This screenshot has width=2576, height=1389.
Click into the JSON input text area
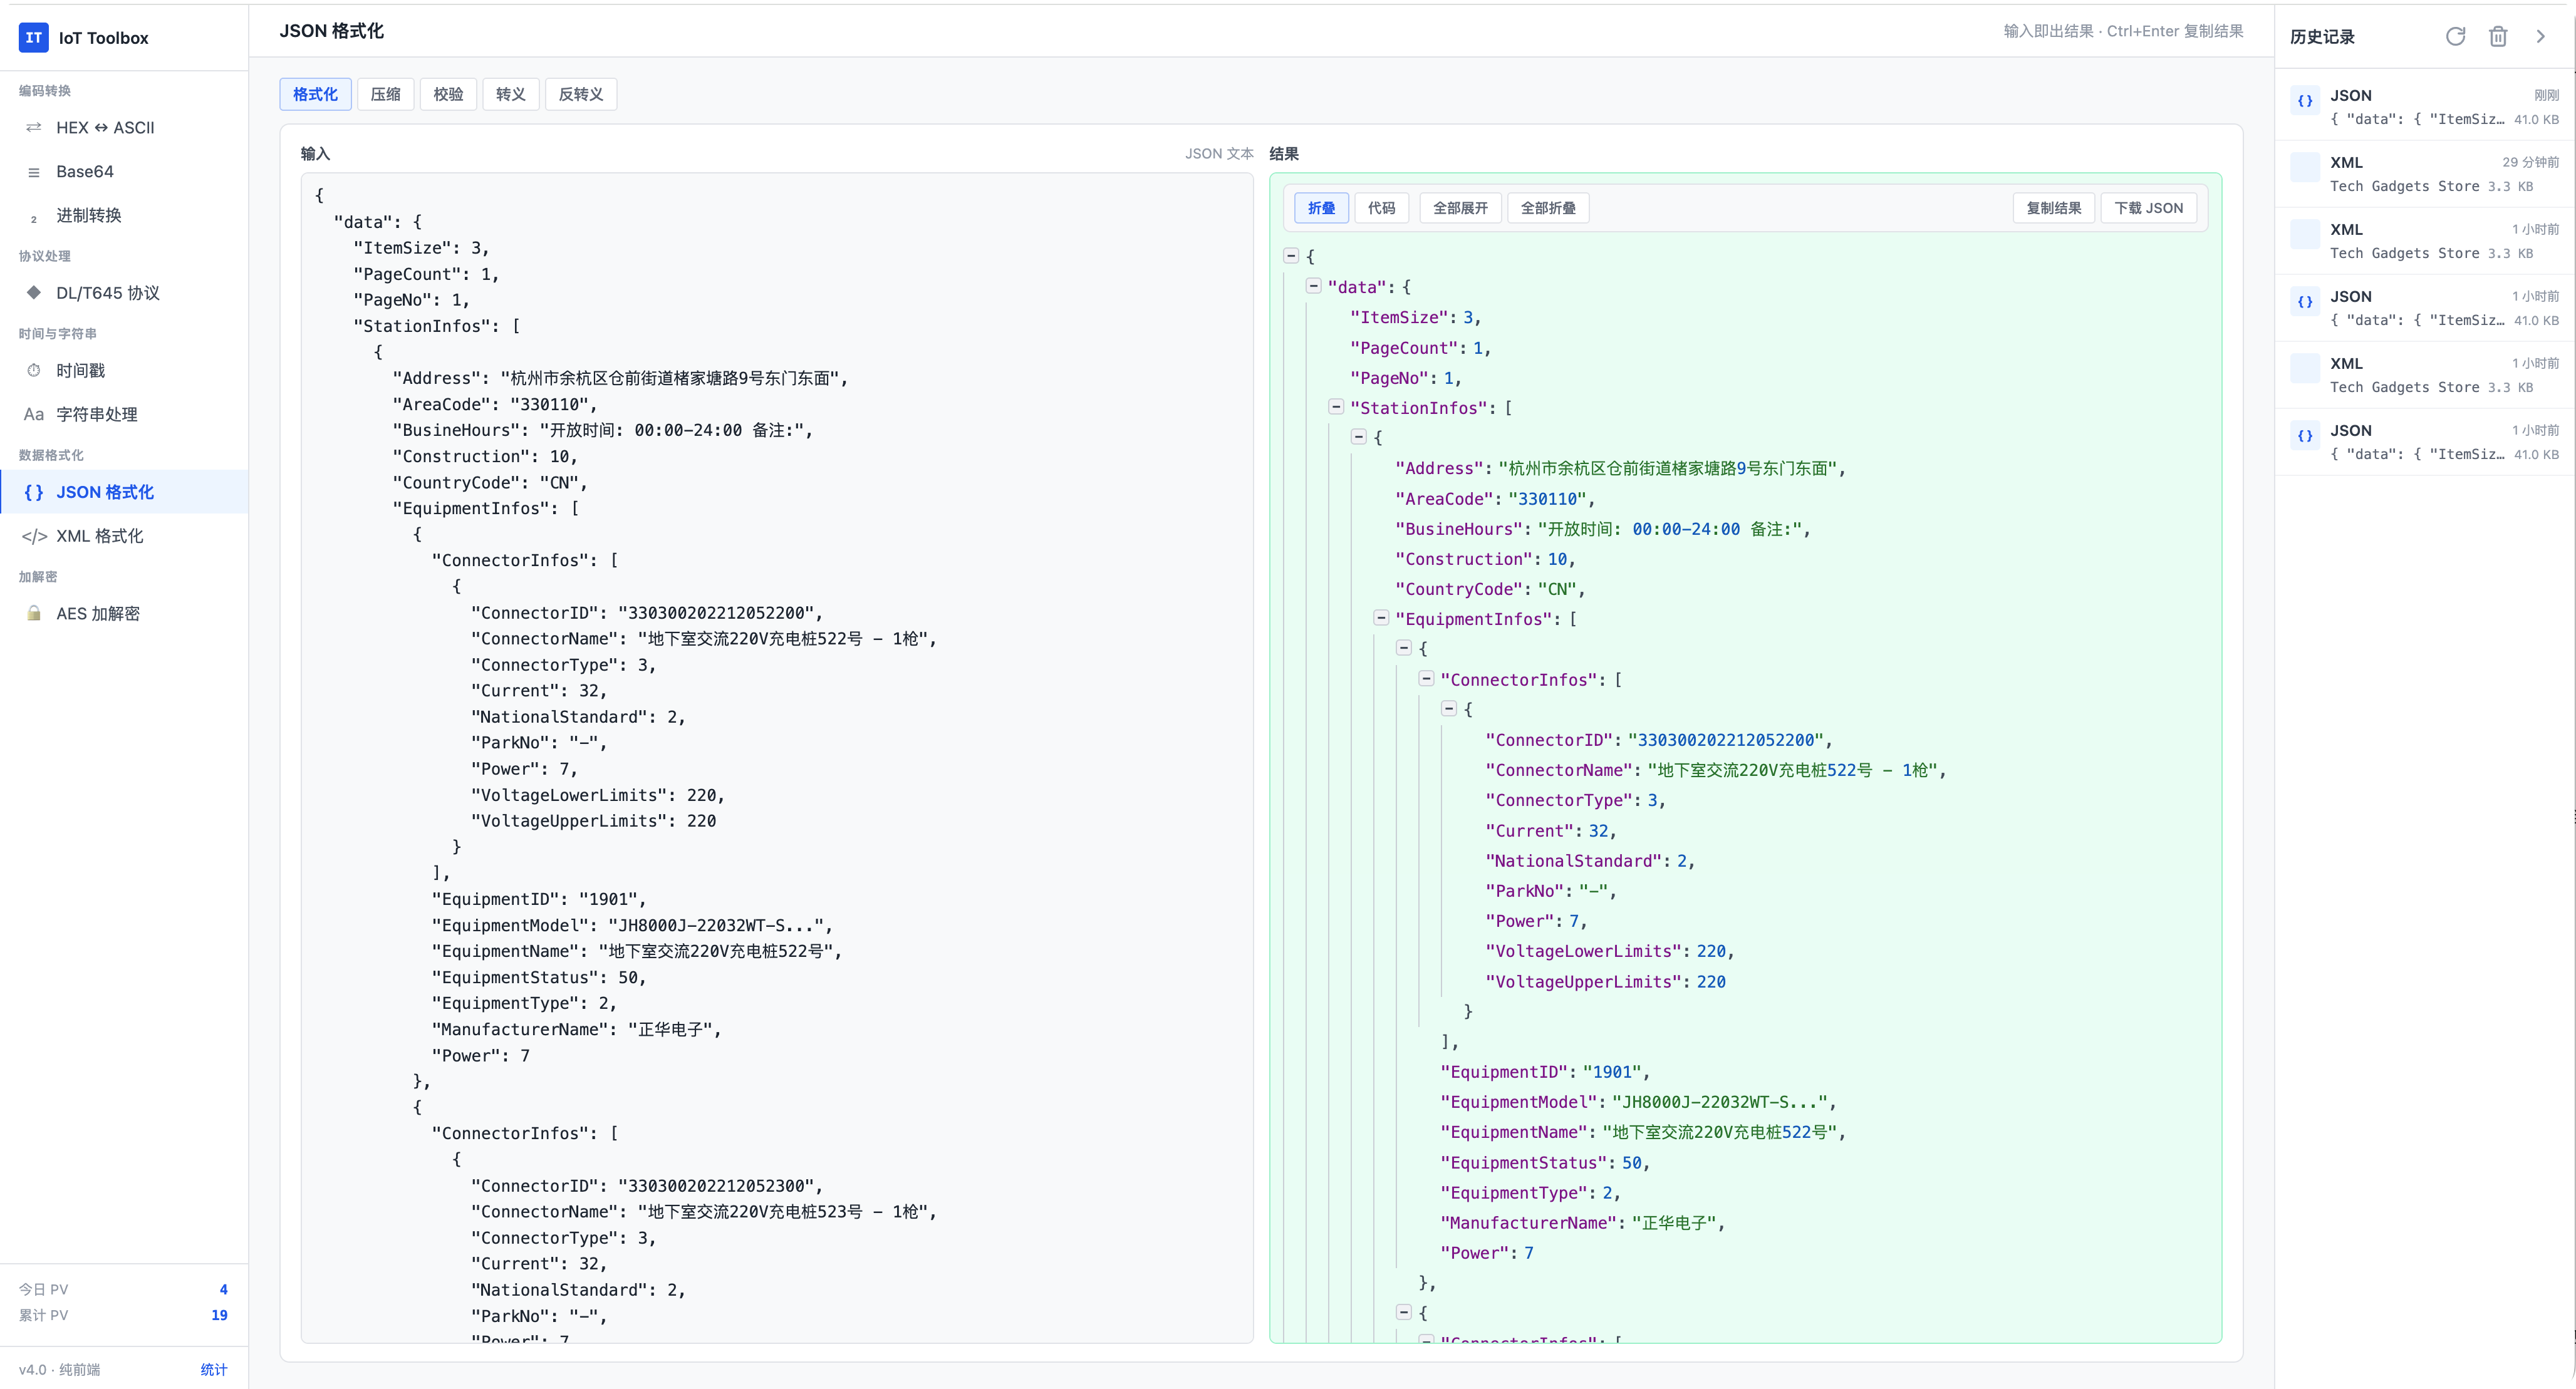coord(777,757)
